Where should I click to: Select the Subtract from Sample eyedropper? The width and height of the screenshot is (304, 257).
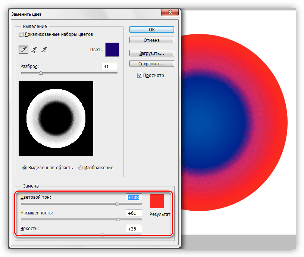click(44, 50)
